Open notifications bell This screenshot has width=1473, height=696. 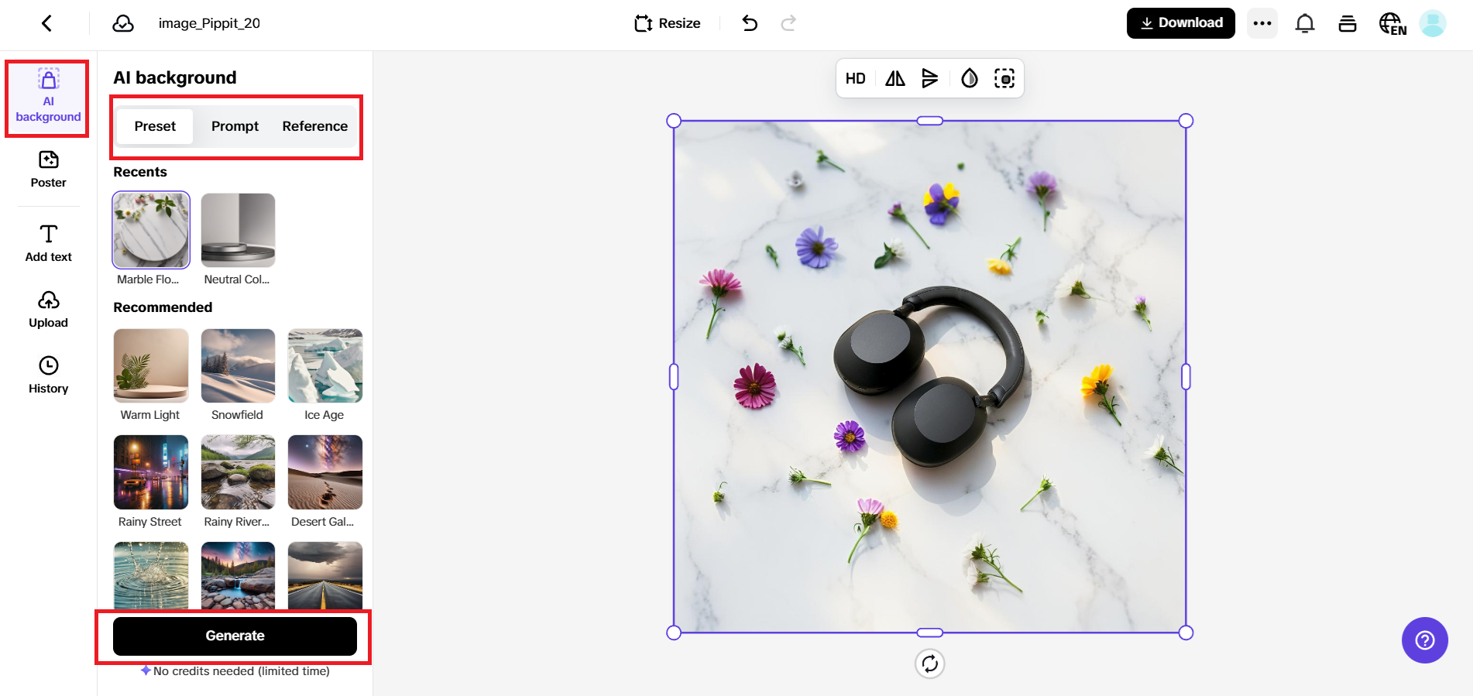point(1305,23)
